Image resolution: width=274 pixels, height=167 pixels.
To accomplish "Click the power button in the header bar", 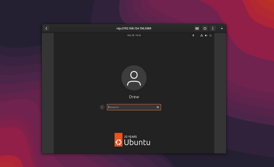I will tap(205, 28).
